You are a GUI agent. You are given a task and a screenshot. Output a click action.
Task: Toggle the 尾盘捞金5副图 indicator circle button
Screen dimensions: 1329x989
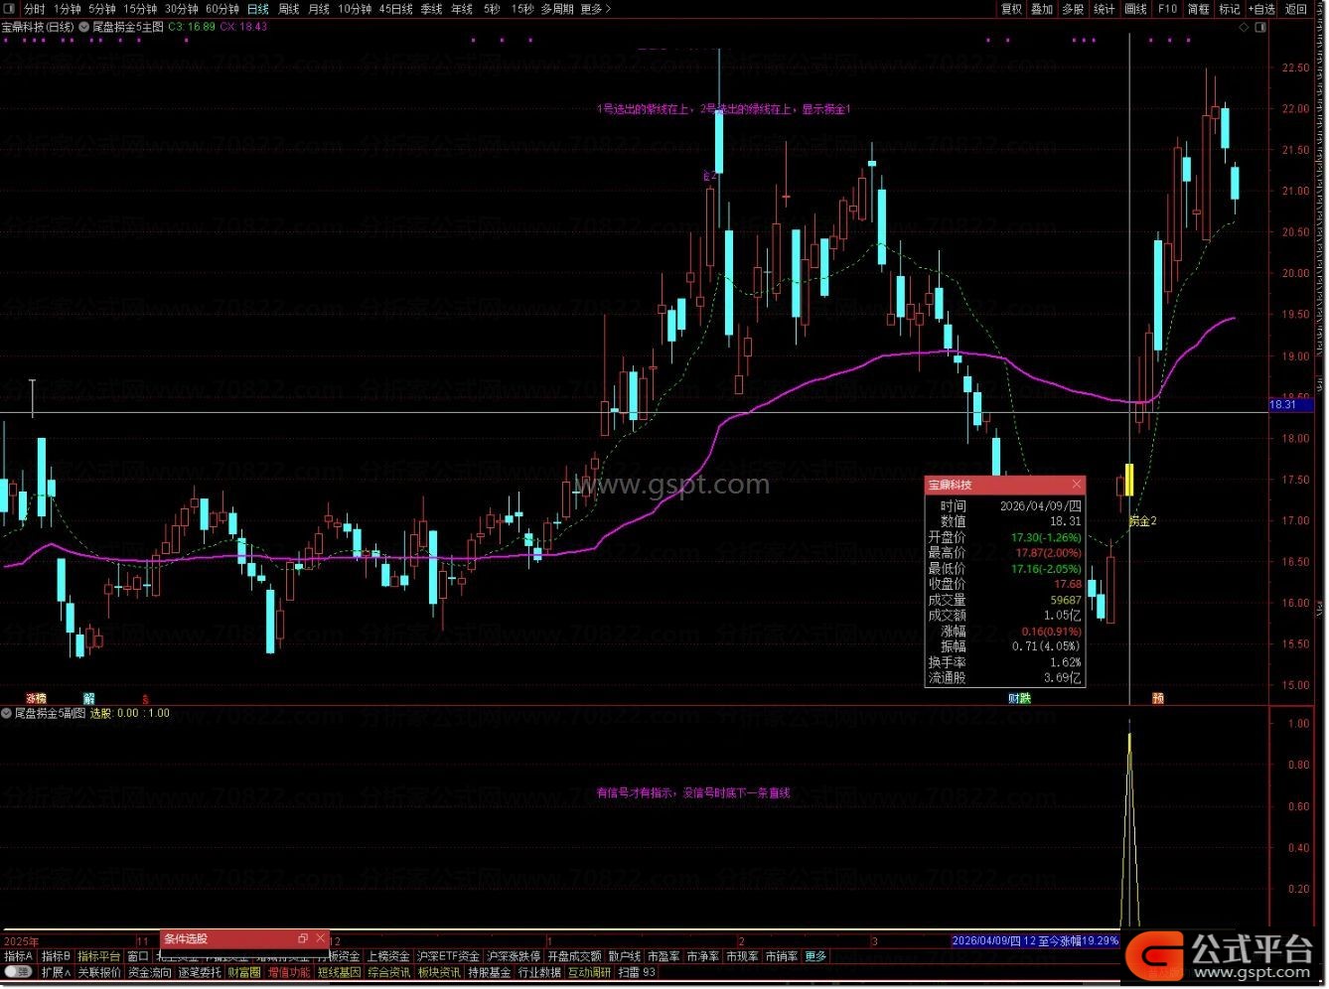[x=7, y=713]
